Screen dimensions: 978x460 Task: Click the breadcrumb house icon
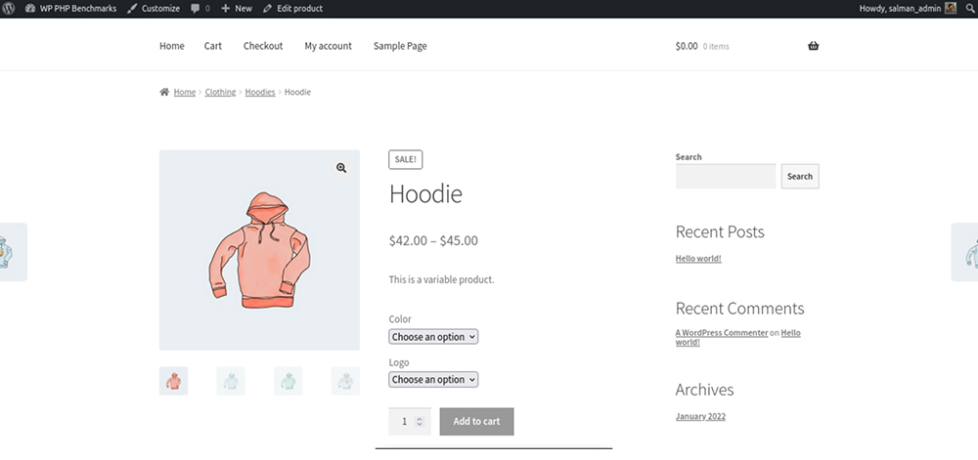click(164, 92)
